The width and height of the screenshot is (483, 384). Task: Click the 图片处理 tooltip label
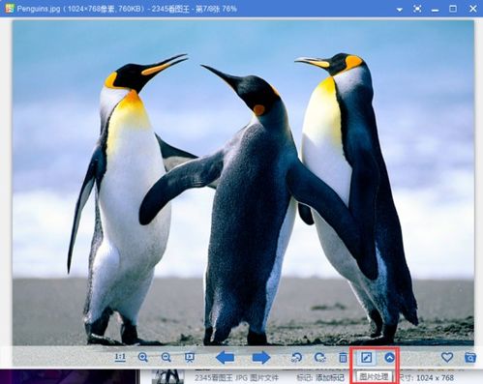(375, 376)
